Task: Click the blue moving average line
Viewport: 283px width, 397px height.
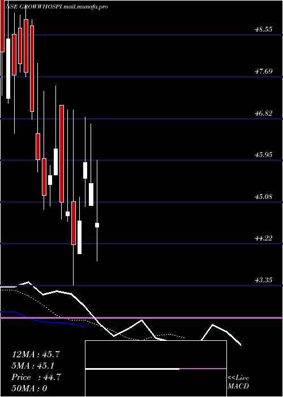Action: tap(43, 320)
